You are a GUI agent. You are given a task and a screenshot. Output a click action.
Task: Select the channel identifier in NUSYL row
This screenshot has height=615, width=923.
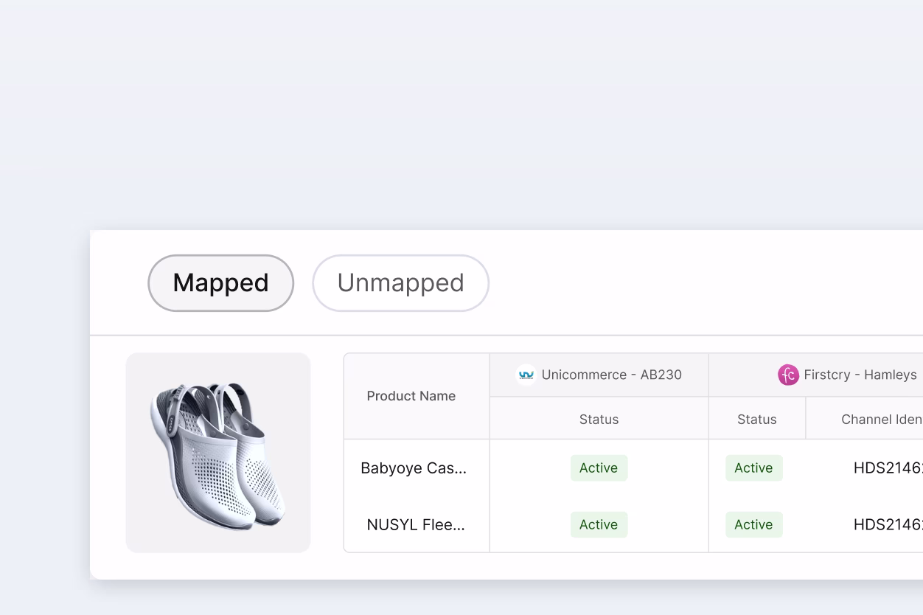point(887,525)
